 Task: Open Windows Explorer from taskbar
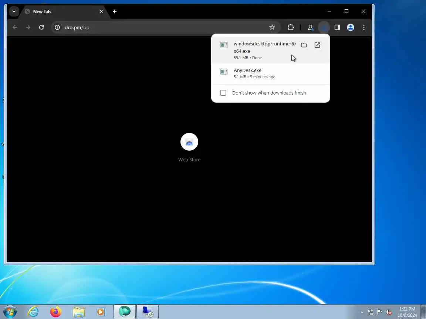78,312
